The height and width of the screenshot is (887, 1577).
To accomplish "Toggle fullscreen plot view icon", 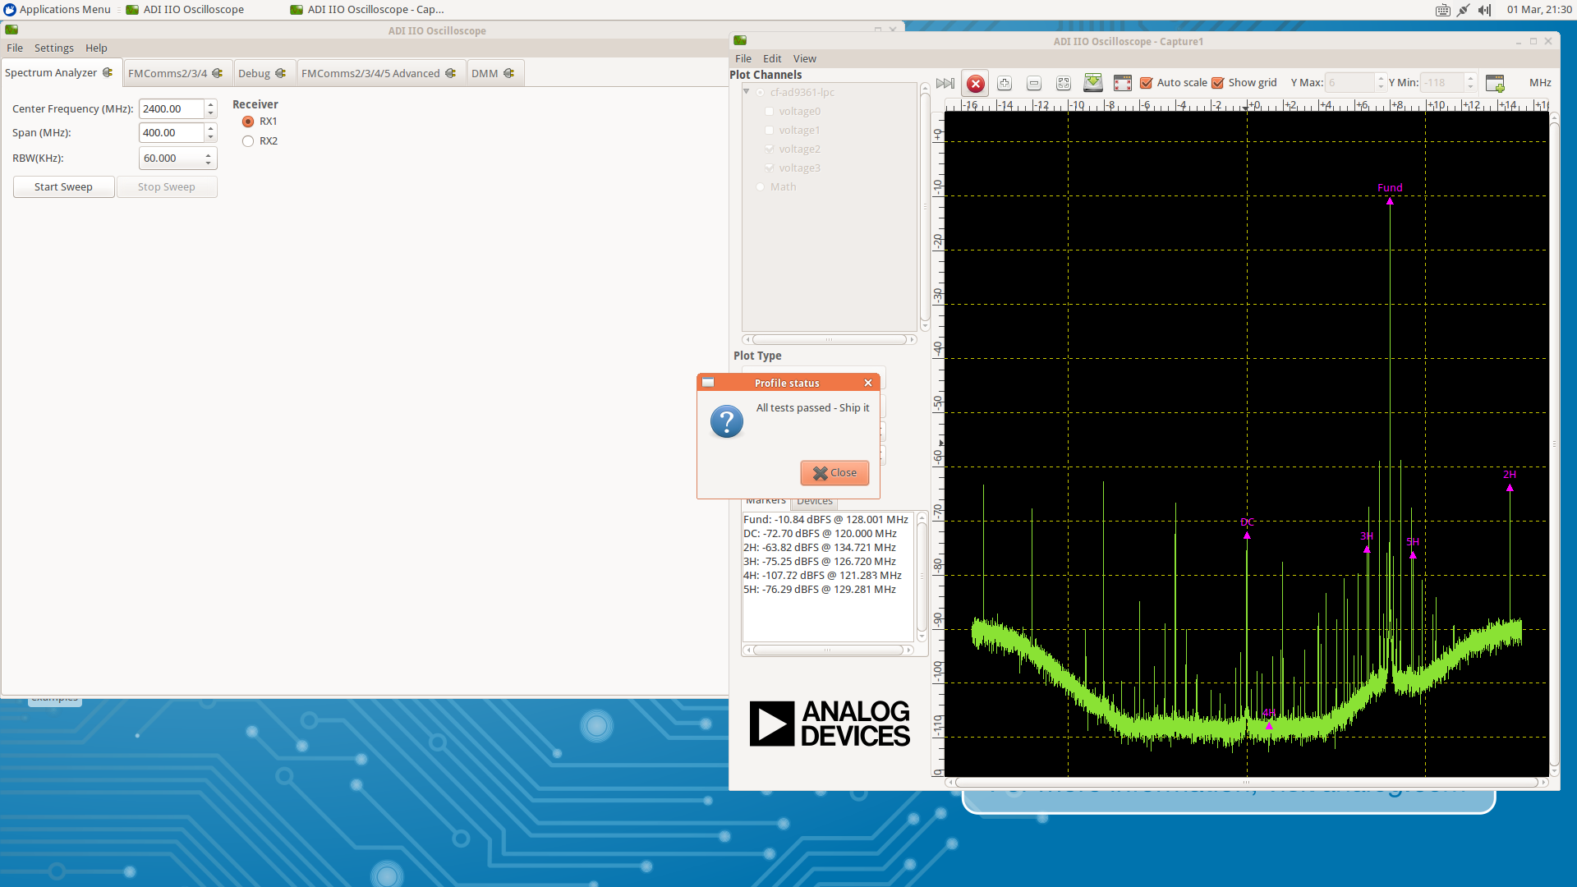I will 1123,83.
